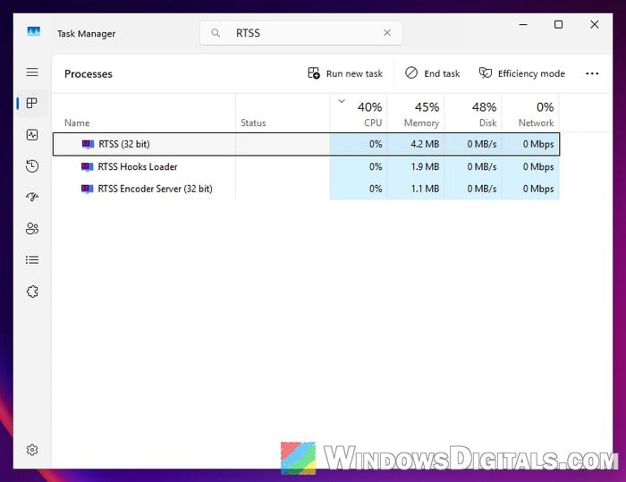Viewport: 626px width, 482px height.
Task: Click the sort chevron above CPU
Action: tap(342, 101)
